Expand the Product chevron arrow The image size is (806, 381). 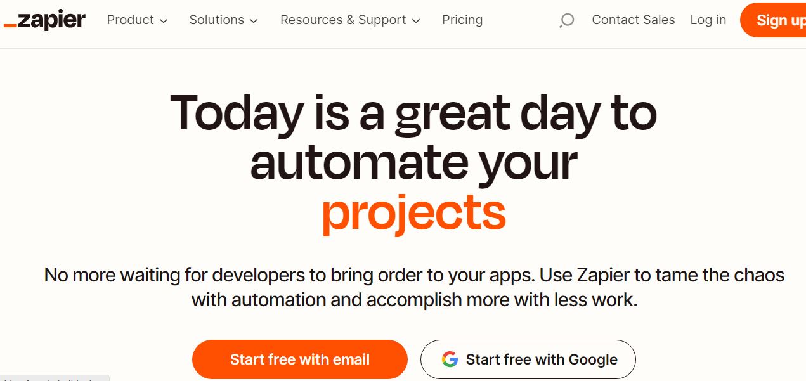pyautogui.click(x=164, y=21)
